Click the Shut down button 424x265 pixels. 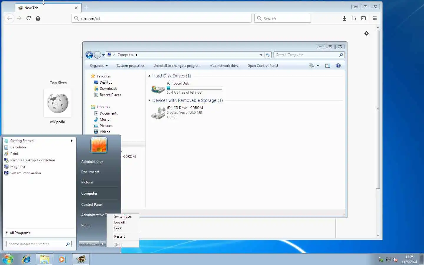(89, 244)
